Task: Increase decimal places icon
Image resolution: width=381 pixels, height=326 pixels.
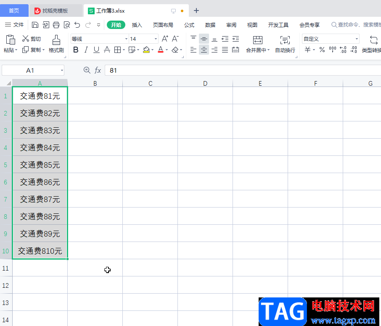Action: pos(343,50)
